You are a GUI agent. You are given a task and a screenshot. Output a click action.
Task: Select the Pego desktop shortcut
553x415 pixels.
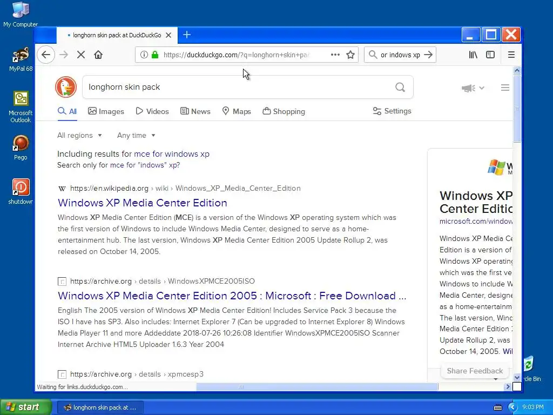21,148
